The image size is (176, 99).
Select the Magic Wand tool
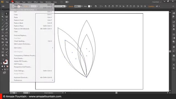tap(2, 17)
